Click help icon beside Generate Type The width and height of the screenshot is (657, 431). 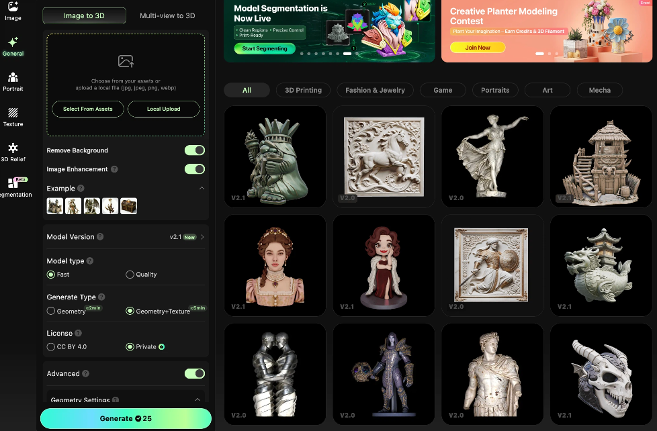click(101, 297)
